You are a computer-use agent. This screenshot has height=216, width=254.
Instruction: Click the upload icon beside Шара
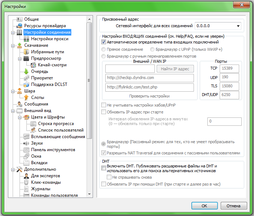coord(20,91)
